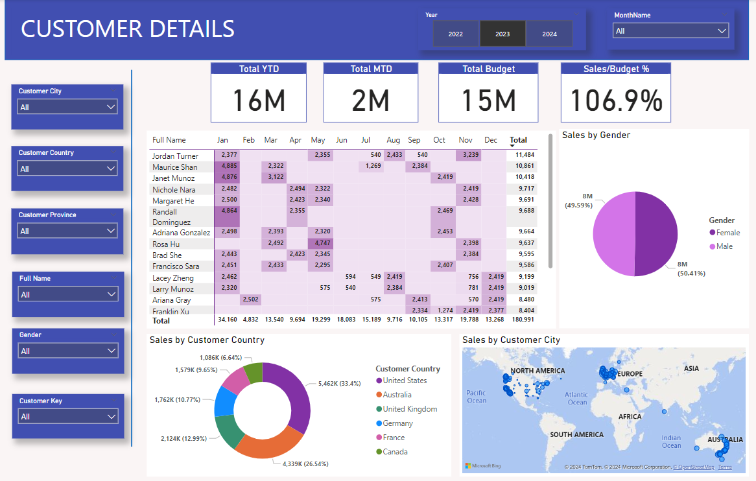Collapse the Customer Province slicer header
Image resolution: width=756 pixels, height=481 pixels.
pos(115,215)
